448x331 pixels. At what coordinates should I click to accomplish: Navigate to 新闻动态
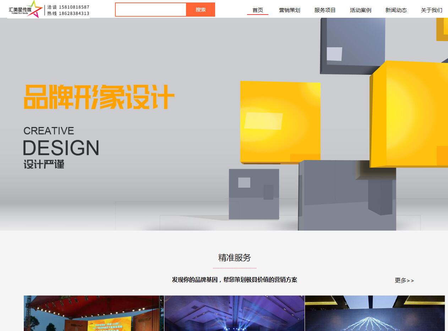[396, 10]
